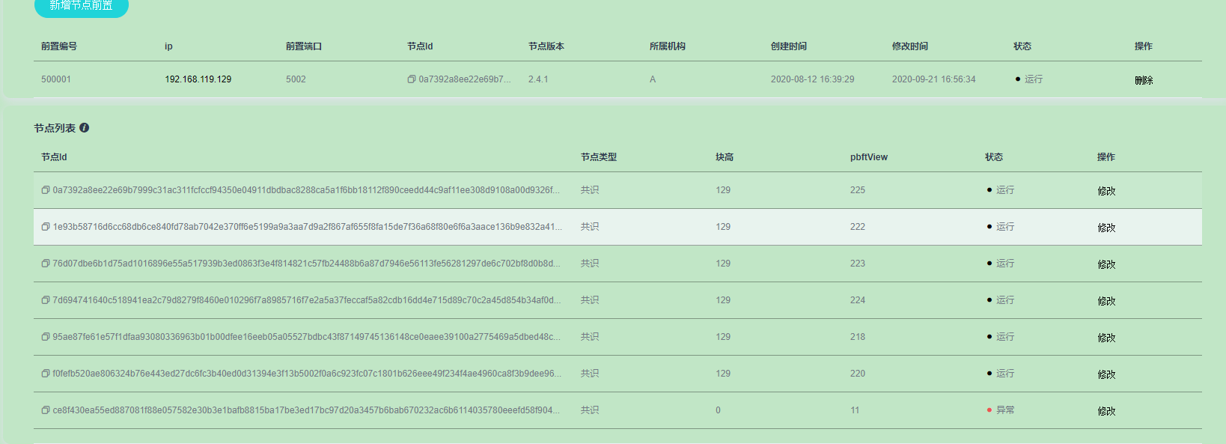Viewport: 1226px width, 444px height.
Task: Select creation time 2020-08-12 16:39:29
Action: tap(813, 79)
